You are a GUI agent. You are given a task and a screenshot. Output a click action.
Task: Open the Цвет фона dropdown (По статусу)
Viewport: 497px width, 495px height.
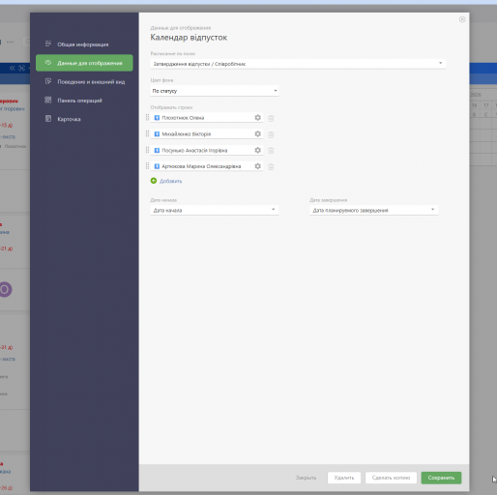(215, 91)
